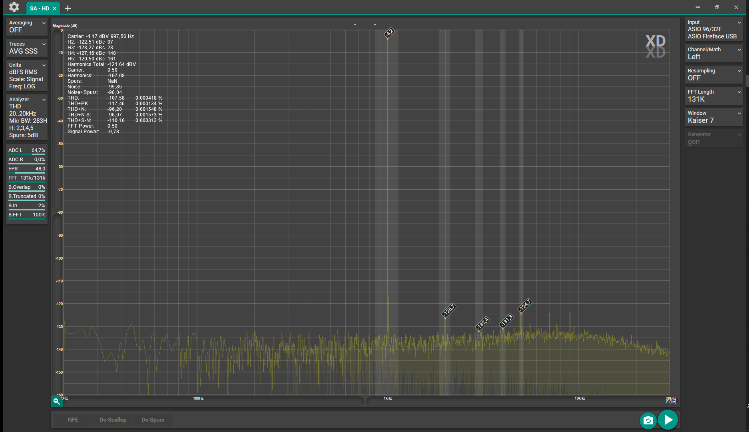
Task: Minimize the application window
Action: (698, 7)
